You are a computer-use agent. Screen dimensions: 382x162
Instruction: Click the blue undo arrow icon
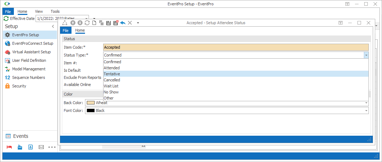(x=123, y=23)
